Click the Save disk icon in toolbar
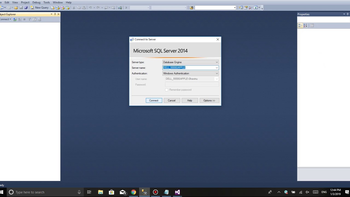The image size is (350, 197). 21,8
